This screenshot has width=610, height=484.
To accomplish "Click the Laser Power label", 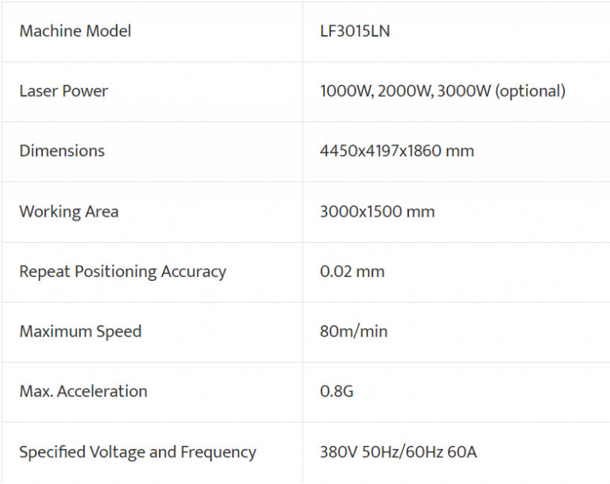I will pos(64,91).
